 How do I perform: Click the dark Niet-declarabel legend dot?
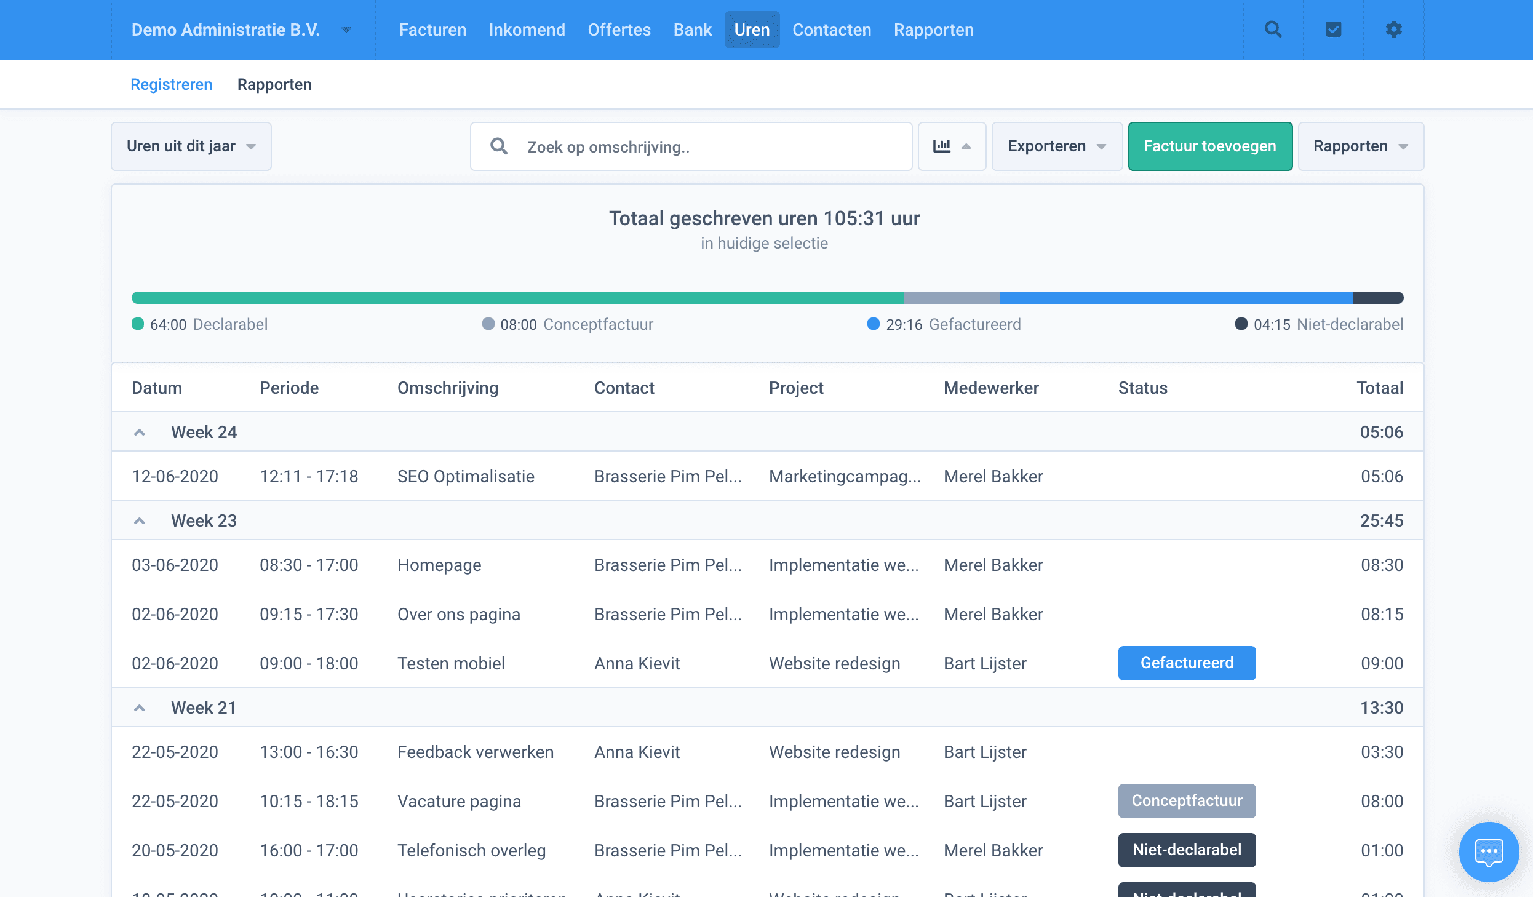[x=1241, y=324]
